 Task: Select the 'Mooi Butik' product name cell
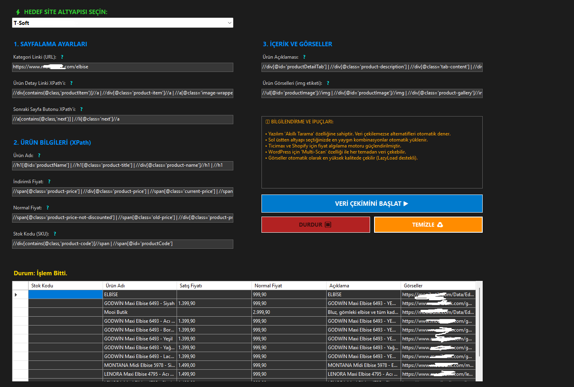140,312
